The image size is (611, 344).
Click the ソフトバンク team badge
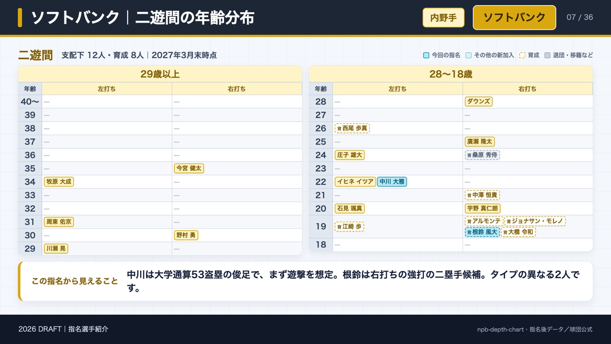pyautogui.click(x=514, y=17)
